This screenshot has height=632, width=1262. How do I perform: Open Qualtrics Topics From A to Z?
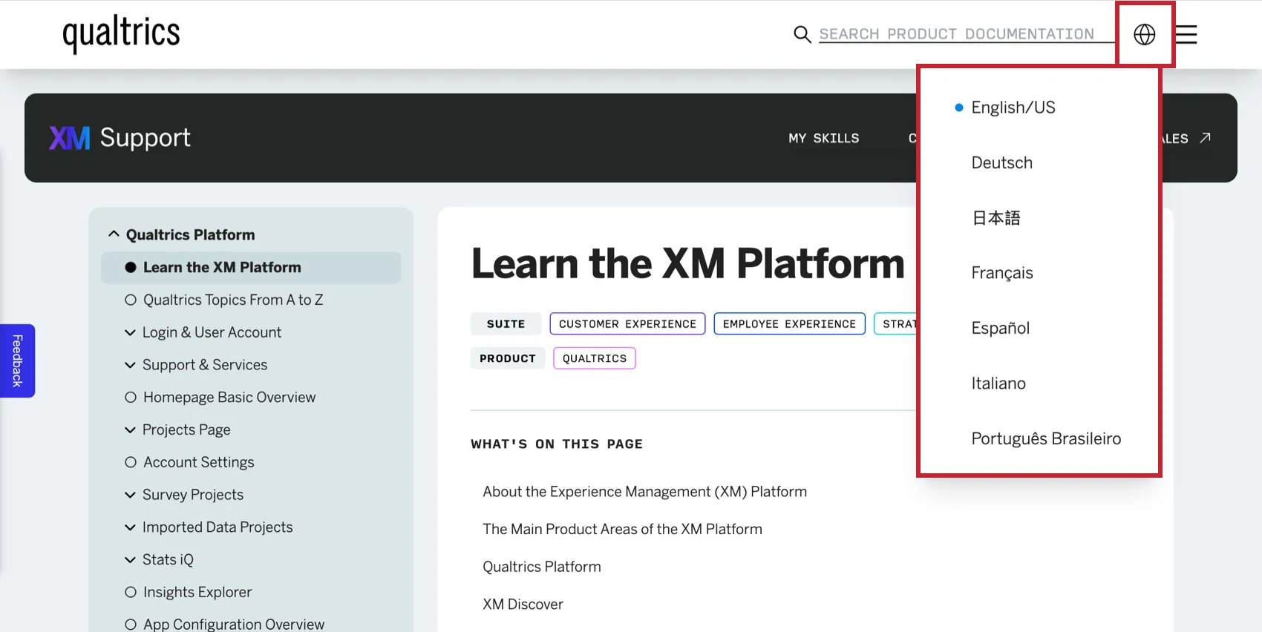[233, 300]
